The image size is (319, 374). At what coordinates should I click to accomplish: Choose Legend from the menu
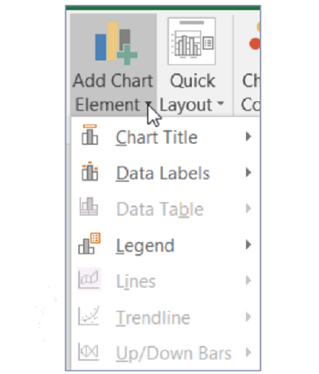point(145,246)
